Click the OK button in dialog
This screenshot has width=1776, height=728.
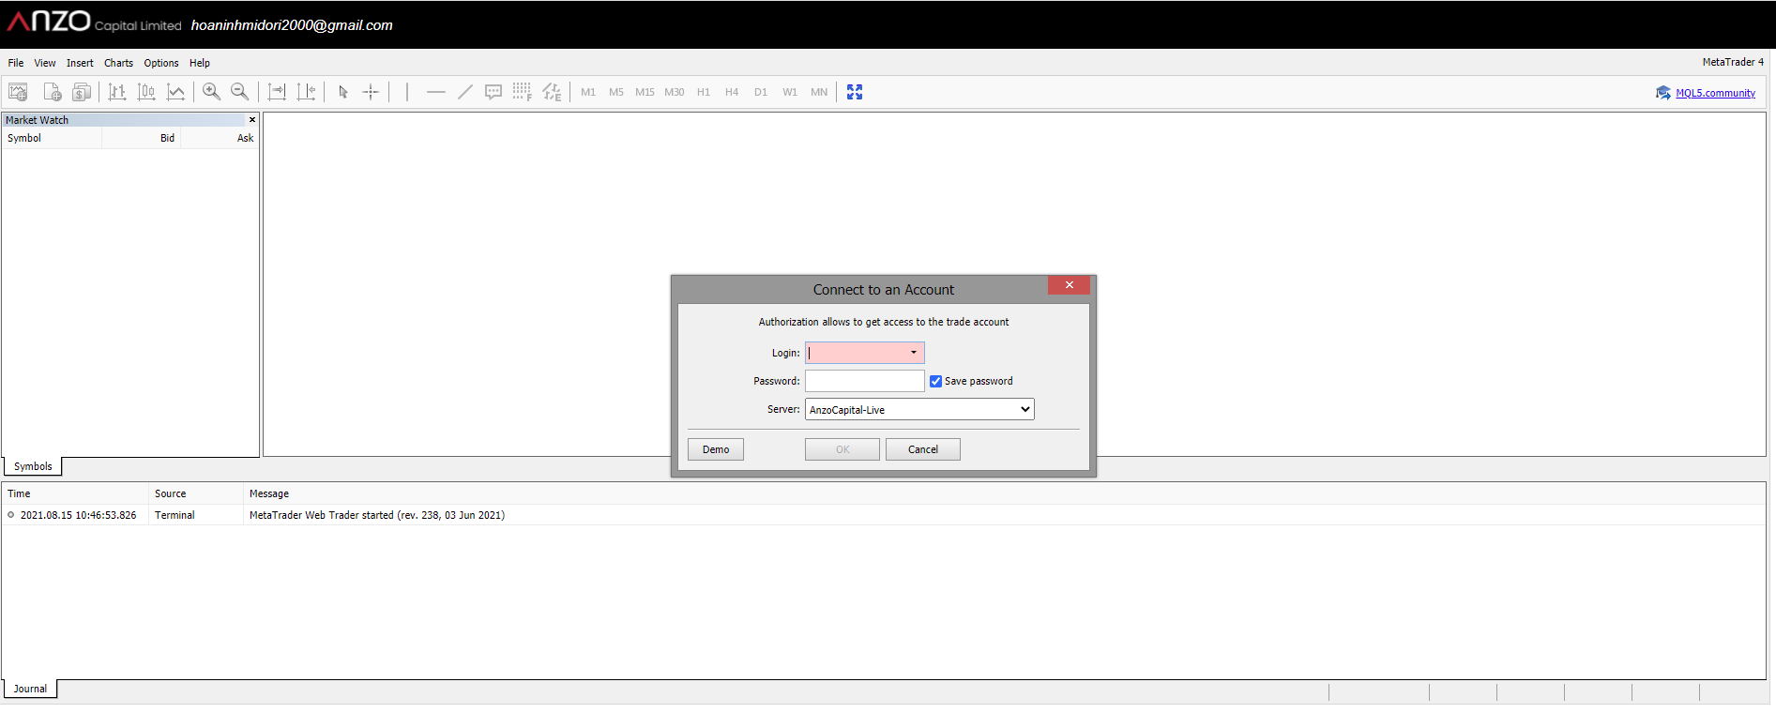pyautogui.click(x=842, y=449)
